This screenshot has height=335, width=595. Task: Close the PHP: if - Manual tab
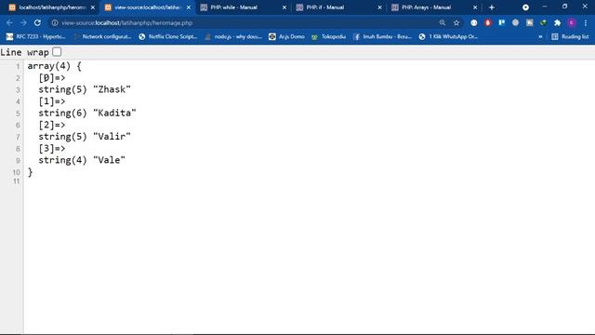(379, 7)
